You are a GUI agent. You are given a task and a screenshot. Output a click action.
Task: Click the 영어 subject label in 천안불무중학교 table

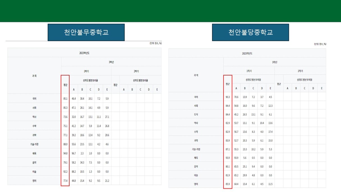(34, 181)
